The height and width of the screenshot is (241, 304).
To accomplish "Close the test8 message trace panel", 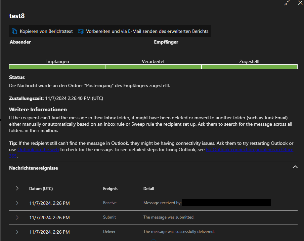I will [x=300, y=3].
